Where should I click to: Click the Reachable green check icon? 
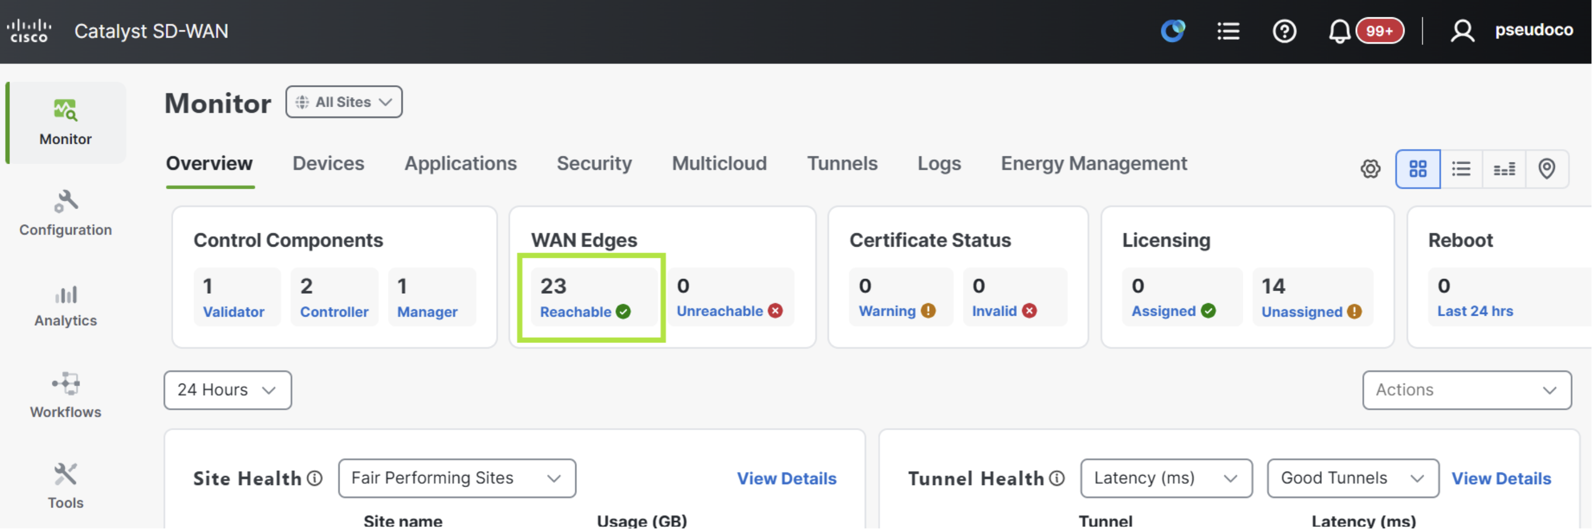tap(623, 312)
